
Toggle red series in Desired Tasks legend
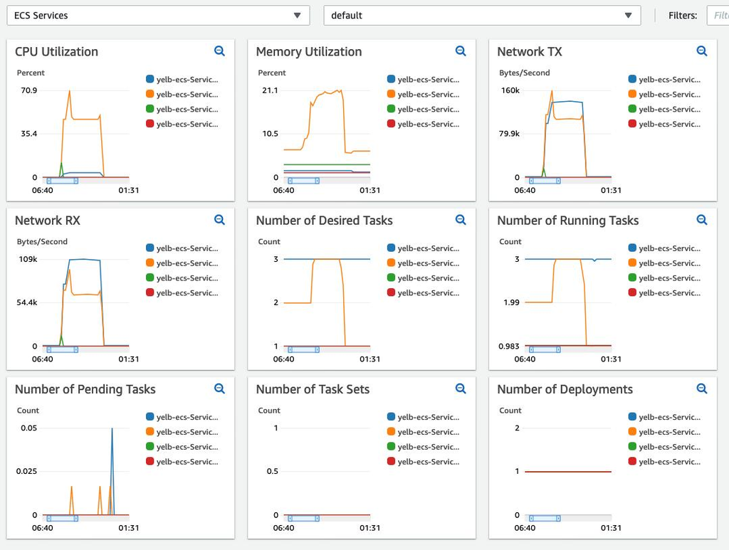(x=423, y=292)
